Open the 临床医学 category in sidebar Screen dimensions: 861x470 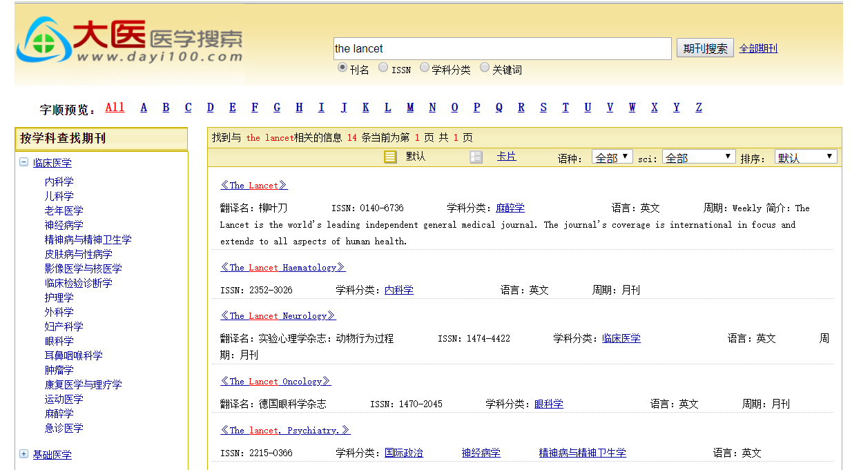pos(52,163)
